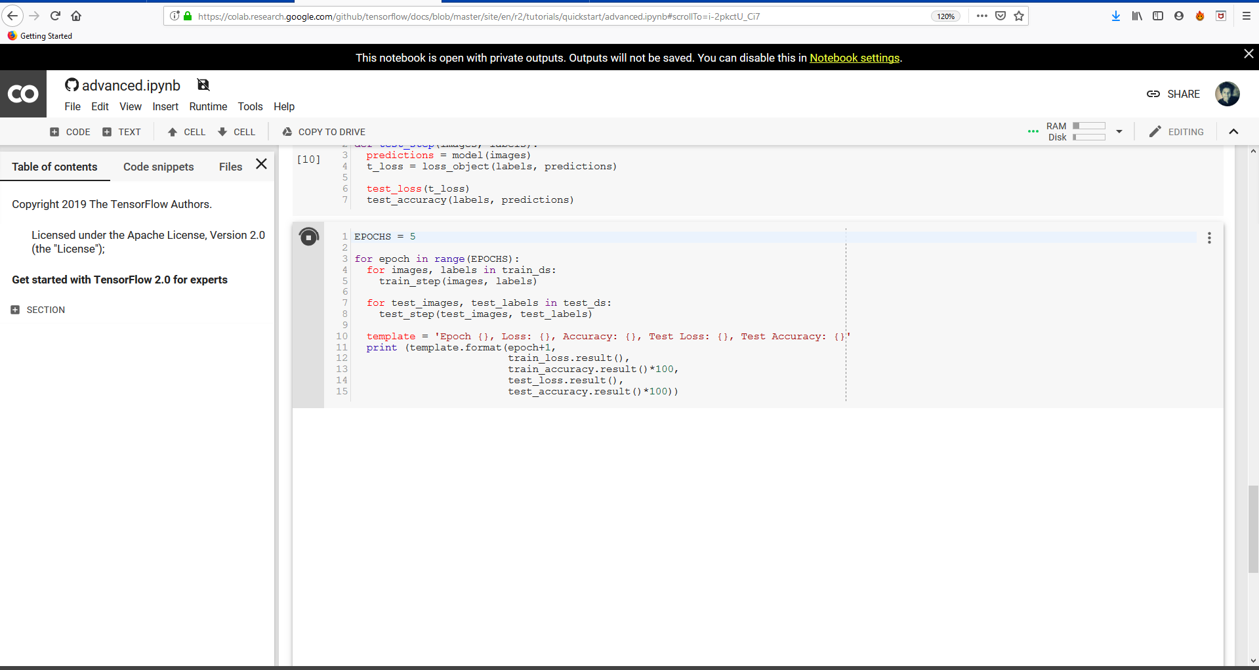The height and width of the screenshot is (670, 1259).
Task: Add a new code cell
Action: click(69, 131)
